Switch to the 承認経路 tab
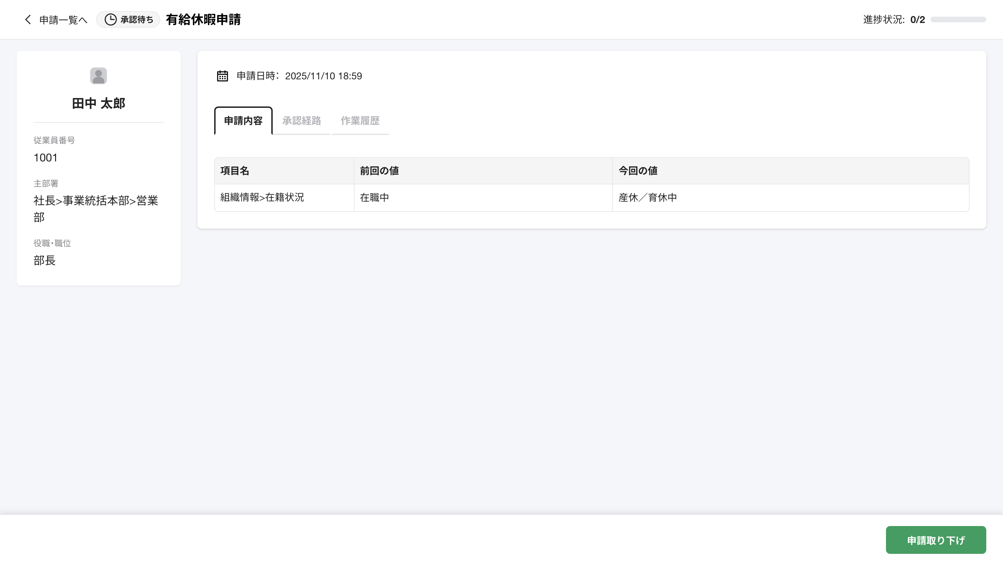Screen dimensions: 1003x565 click(x=302, y=121)
